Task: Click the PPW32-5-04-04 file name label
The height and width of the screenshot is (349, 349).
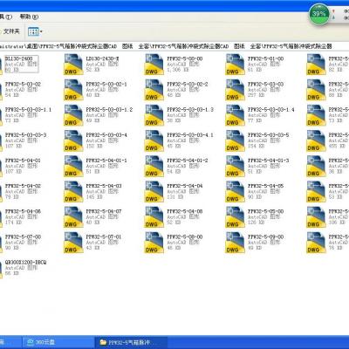Action: (x=185, y=186)
